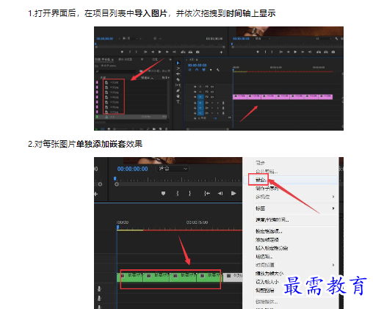The image size is (373, 309).
Task: Select the Track Select Forward tool
Action: pos(178,68)
